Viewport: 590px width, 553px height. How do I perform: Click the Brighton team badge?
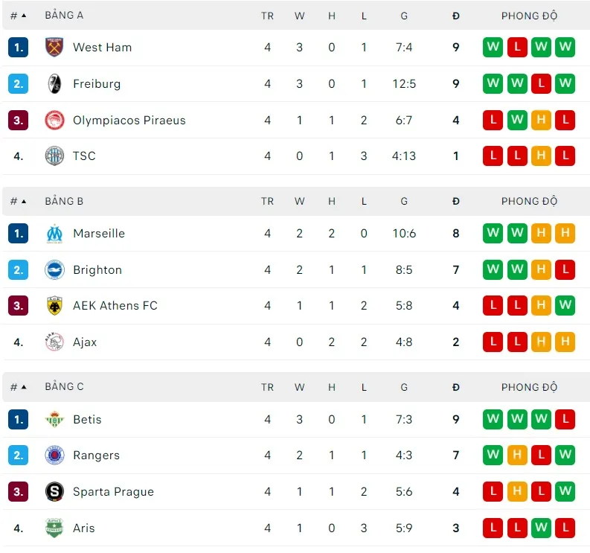pos(54,269)
